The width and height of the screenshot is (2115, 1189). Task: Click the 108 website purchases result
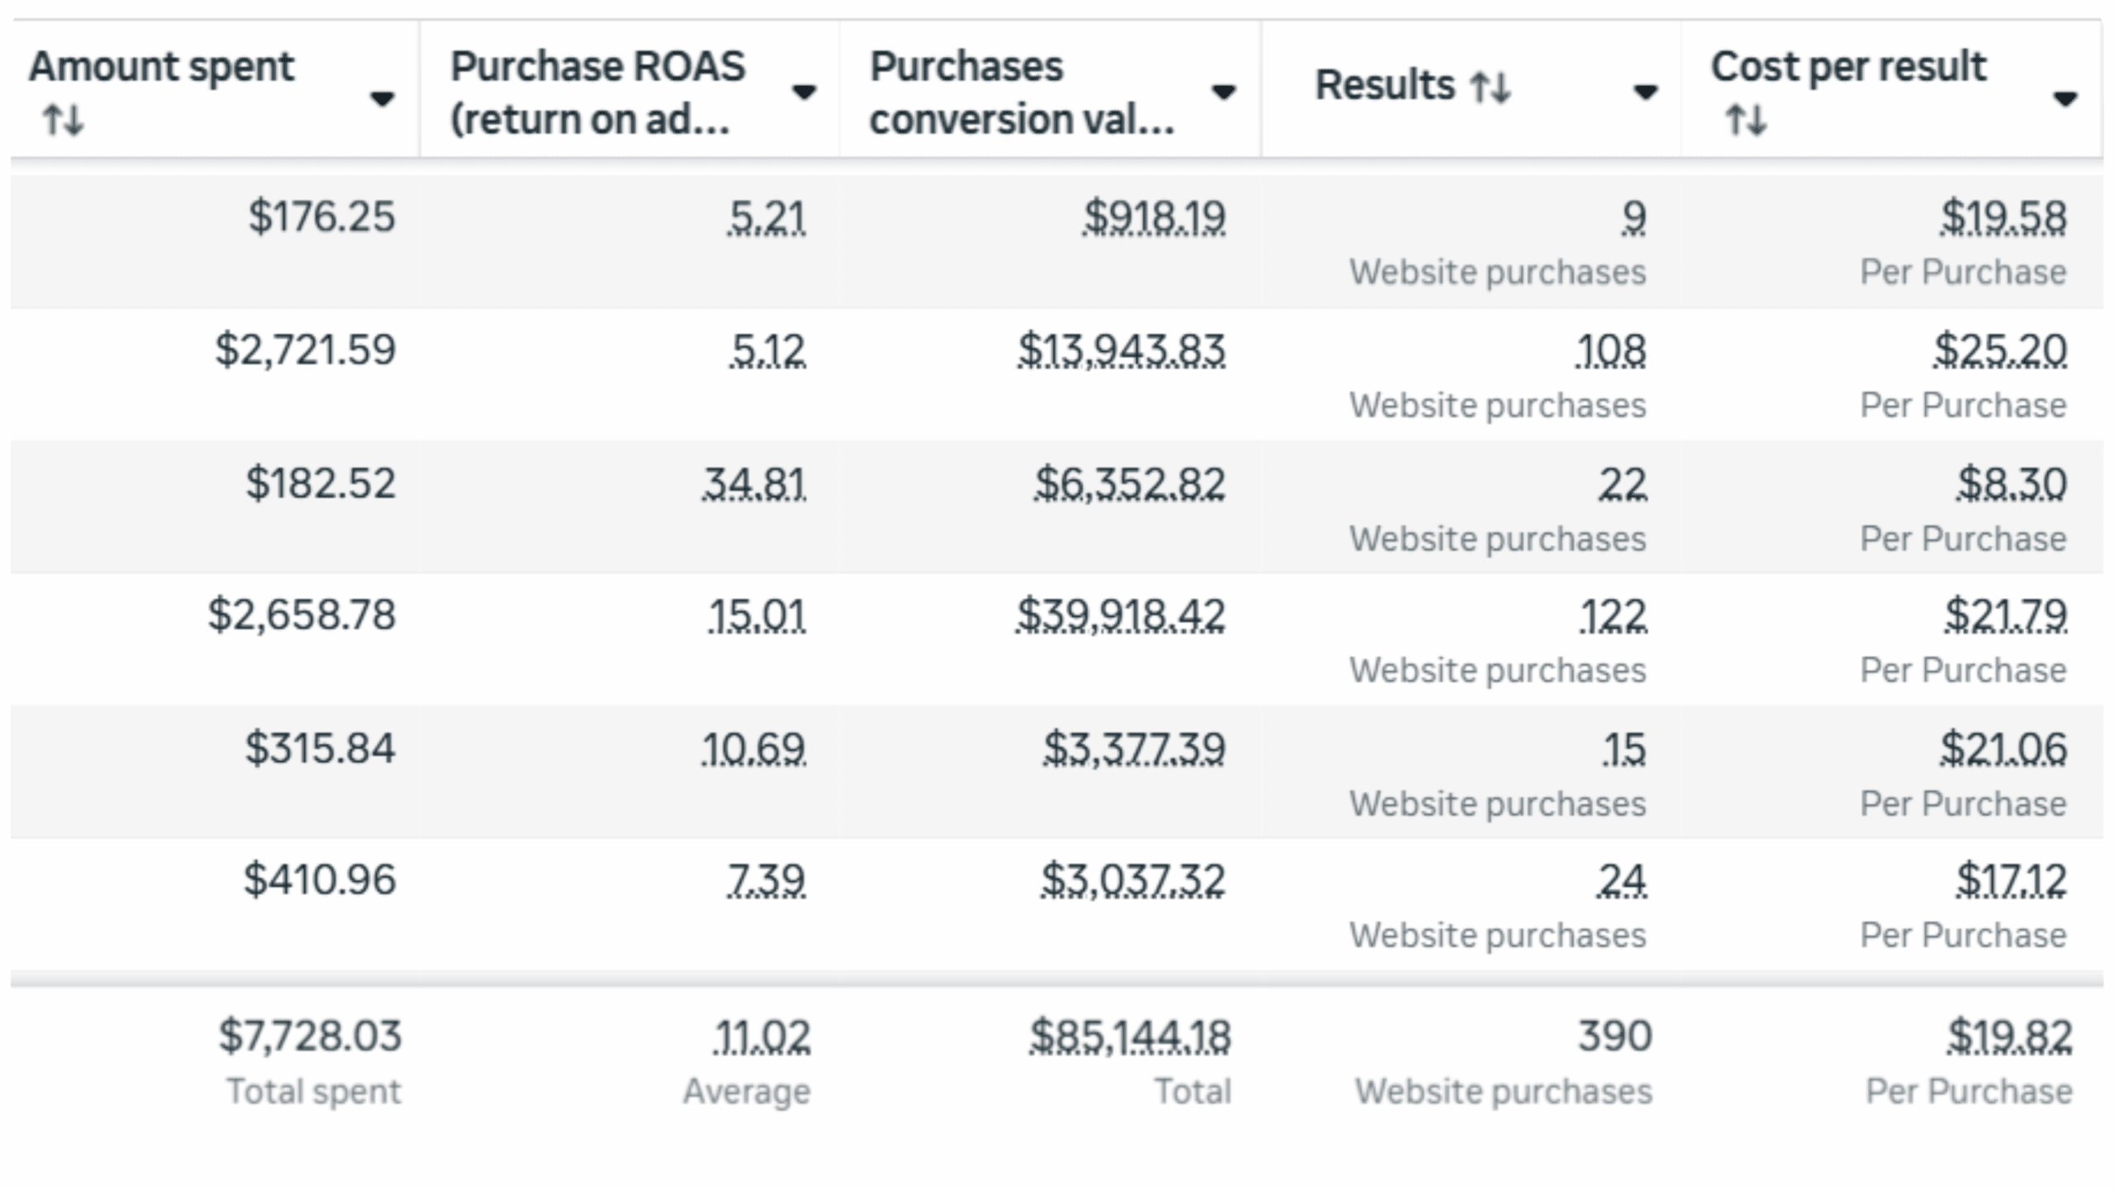[x=1610, y=352]
